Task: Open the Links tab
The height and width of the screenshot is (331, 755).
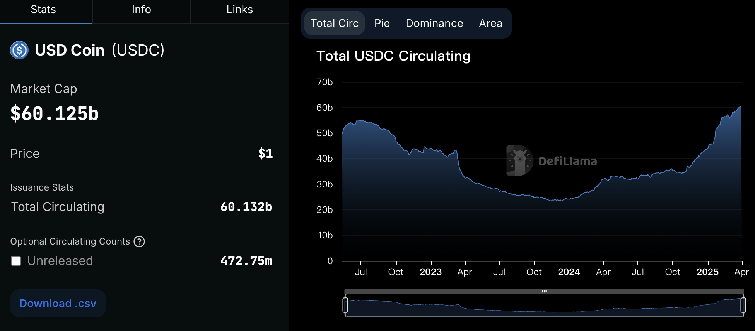Action: tap(239, 10)
